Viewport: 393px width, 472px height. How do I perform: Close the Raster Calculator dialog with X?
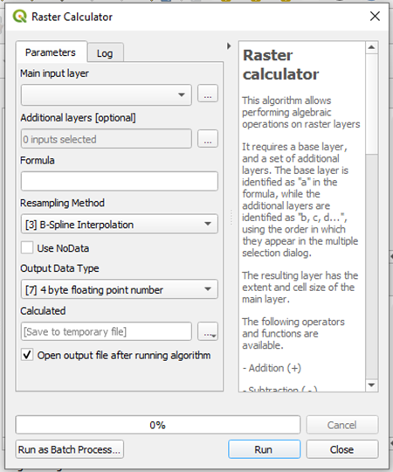point(375,17)
